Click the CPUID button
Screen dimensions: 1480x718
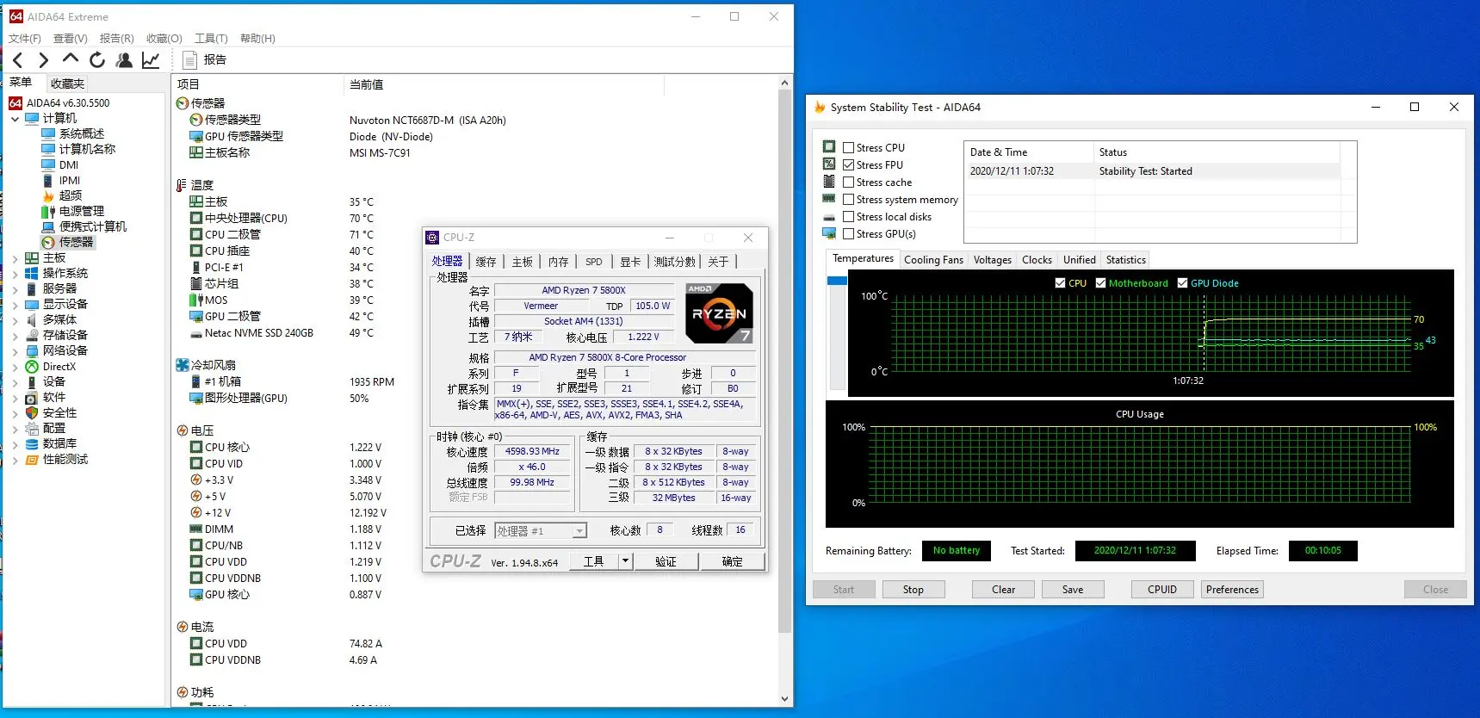(x=1162, y=590)
